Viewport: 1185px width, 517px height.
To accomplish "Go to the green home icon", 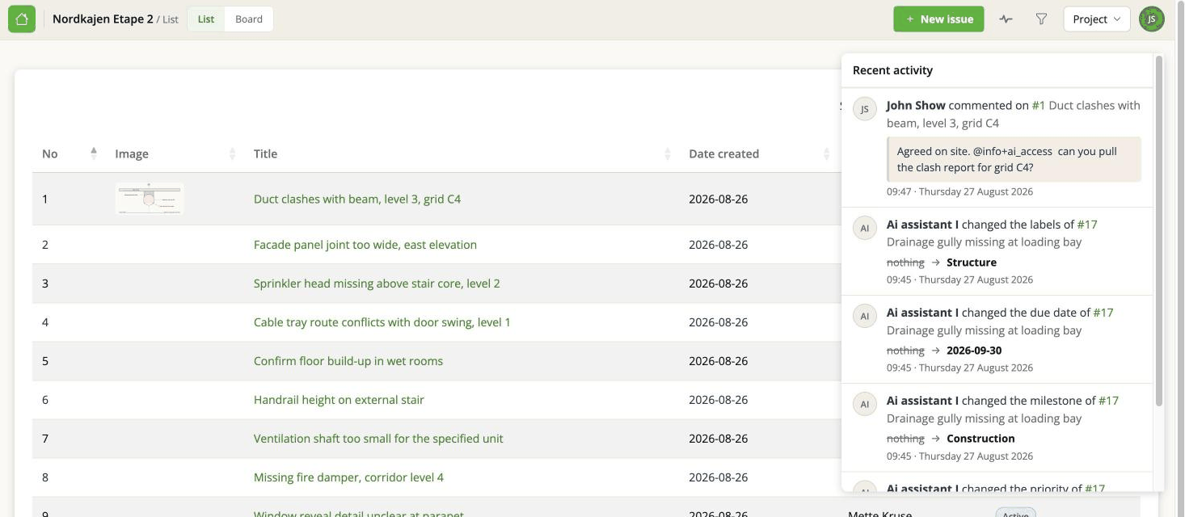I will (21, 19).
